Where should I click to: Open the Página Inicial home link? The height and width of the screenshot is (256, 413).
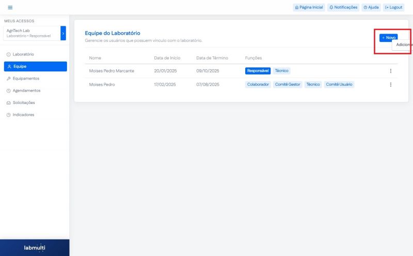pos(309,7)
